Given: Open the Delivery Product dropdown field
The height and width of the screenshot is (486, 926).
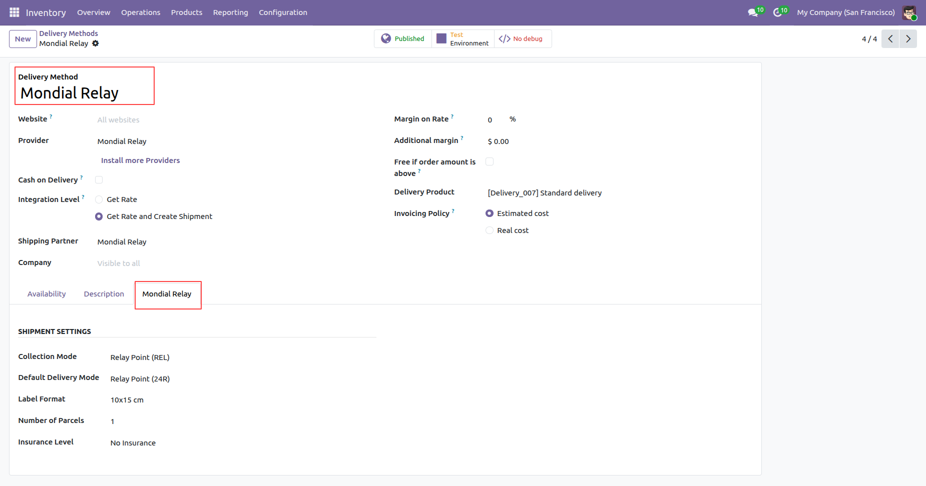Looking at the screenshot, I should coord(619,193).
